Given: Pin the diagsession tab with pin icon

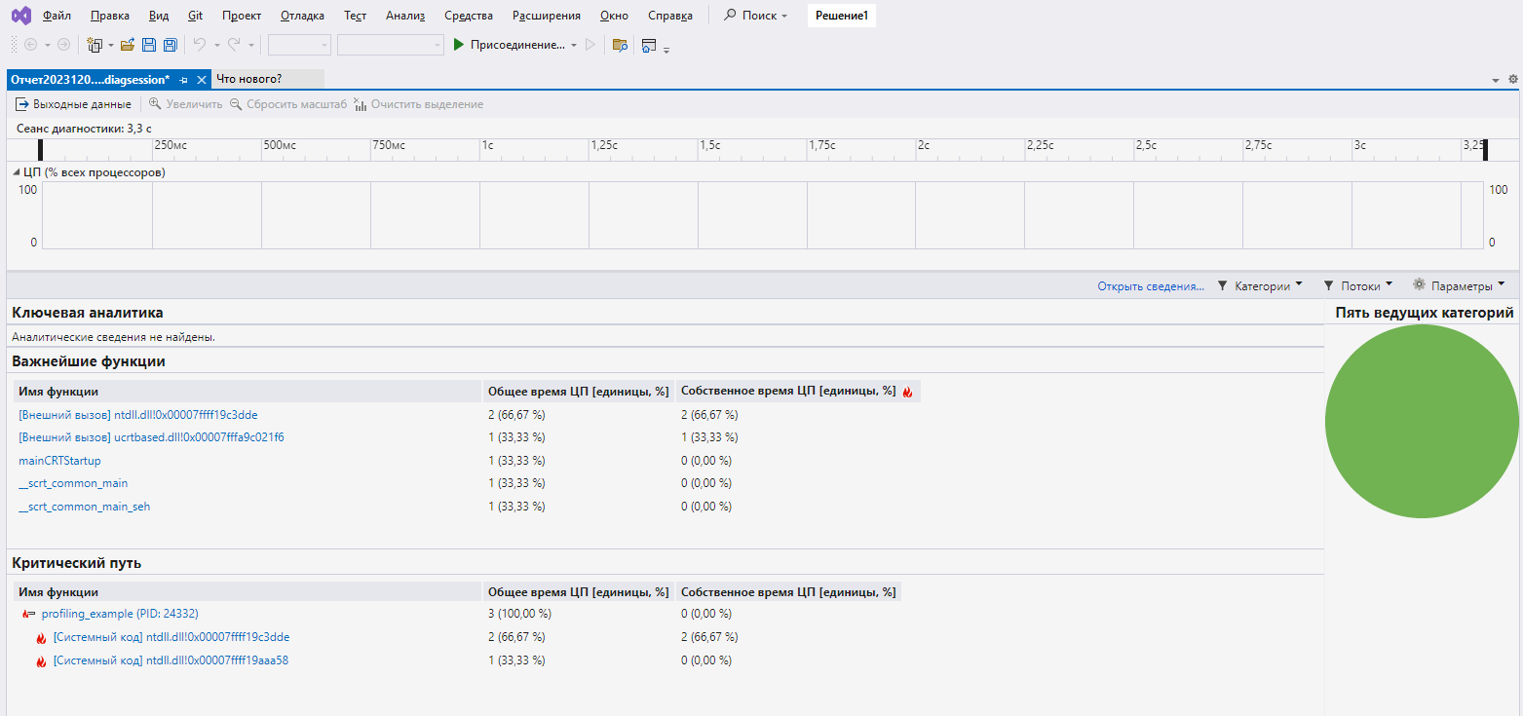Looking at the screenshot, I should pos(184,80).
